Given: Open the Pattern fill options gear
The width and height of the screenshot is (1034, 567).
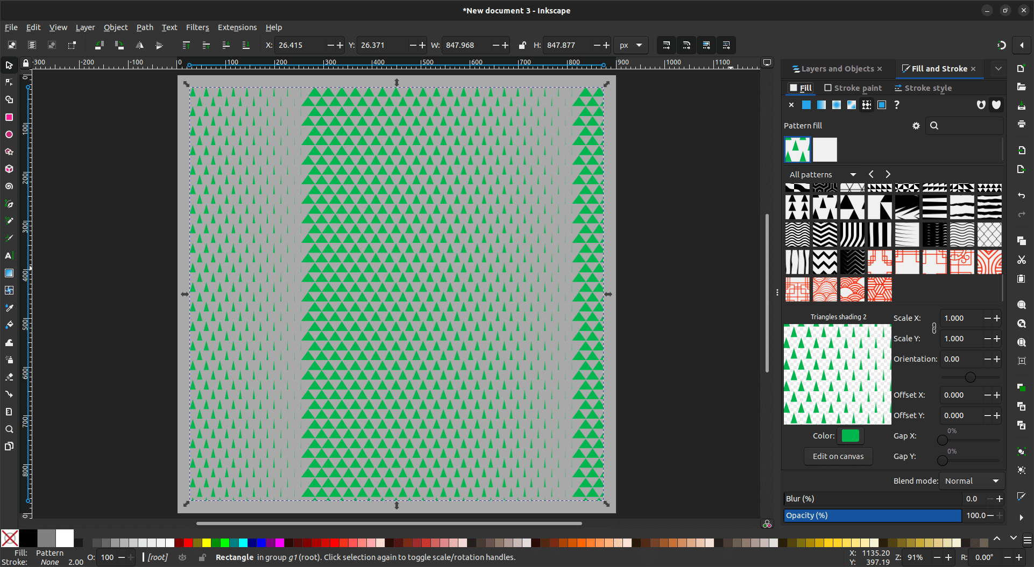Looking at the screenshot, I should (x=916, y=125).
